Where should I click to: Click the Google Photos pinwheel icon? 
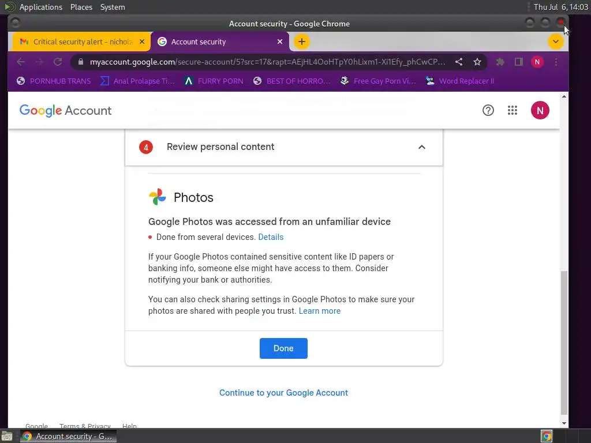pyautogui.click(x=158, y=197)
